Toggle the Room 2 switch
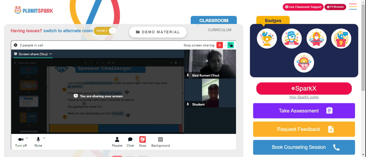This screenshot has width=366, height=157. (x=105, y=31)
